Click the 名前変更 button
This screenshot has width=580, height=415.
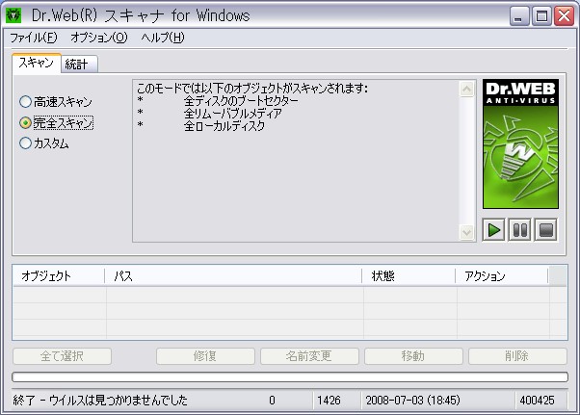[x=309, y=356]
